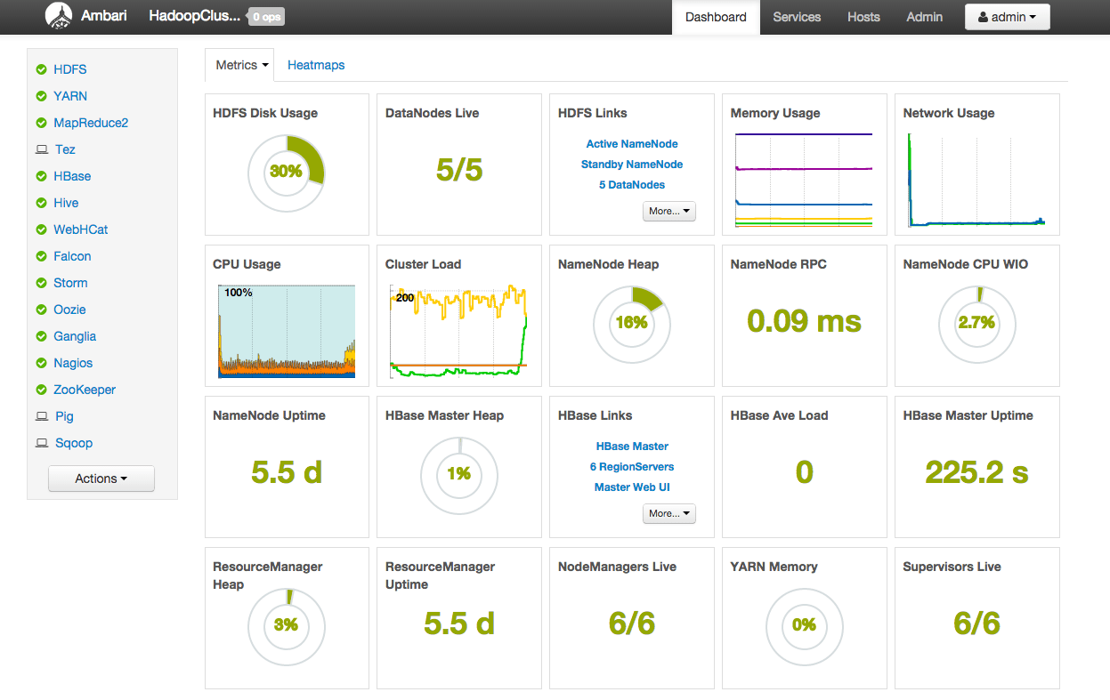
Task: Open the Master Web UI link
Action: tap(632, 487)
